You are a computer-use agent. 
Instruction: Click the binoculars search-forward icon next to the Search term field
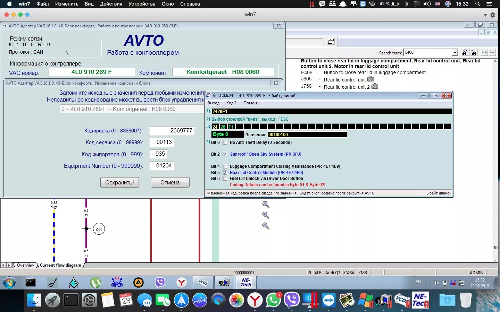point(465,52)
